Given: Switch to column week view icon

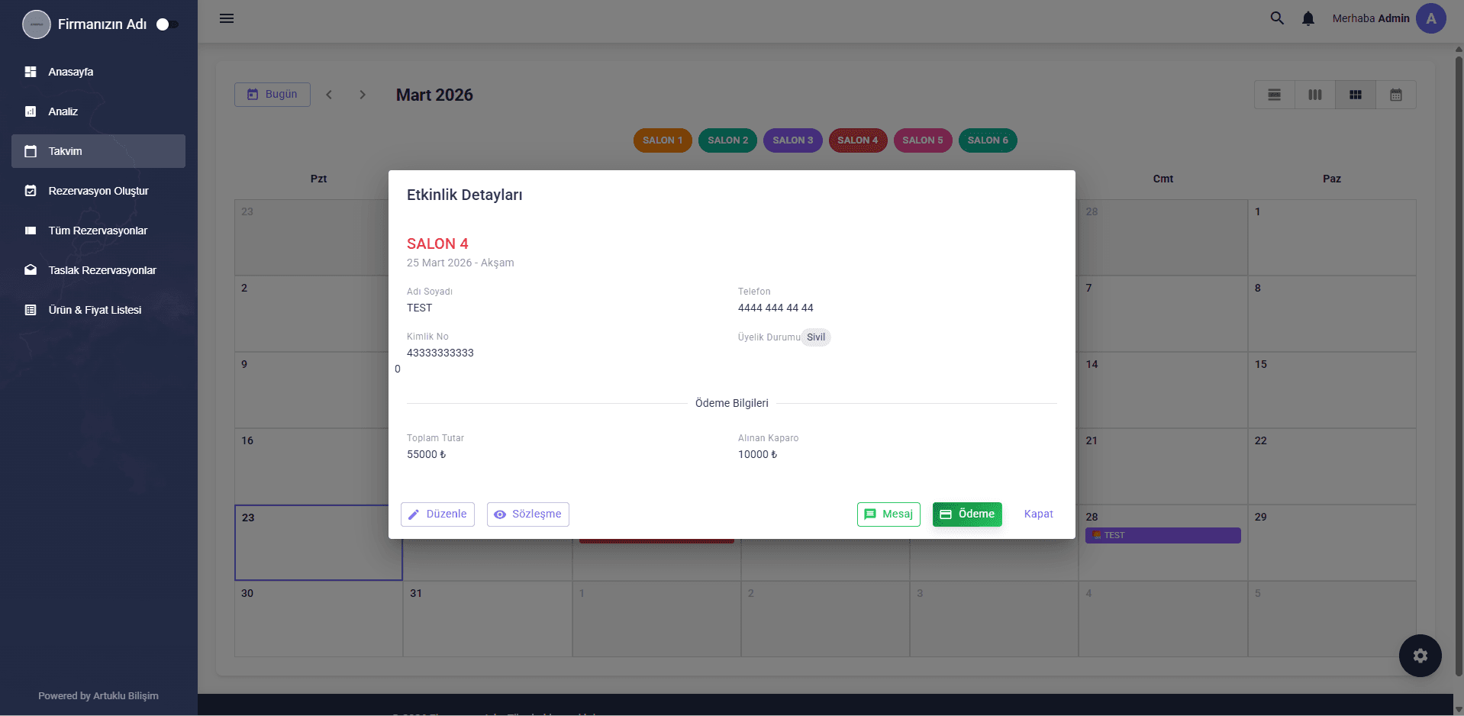Looking at the screenshot, I should pos(1315,95).
